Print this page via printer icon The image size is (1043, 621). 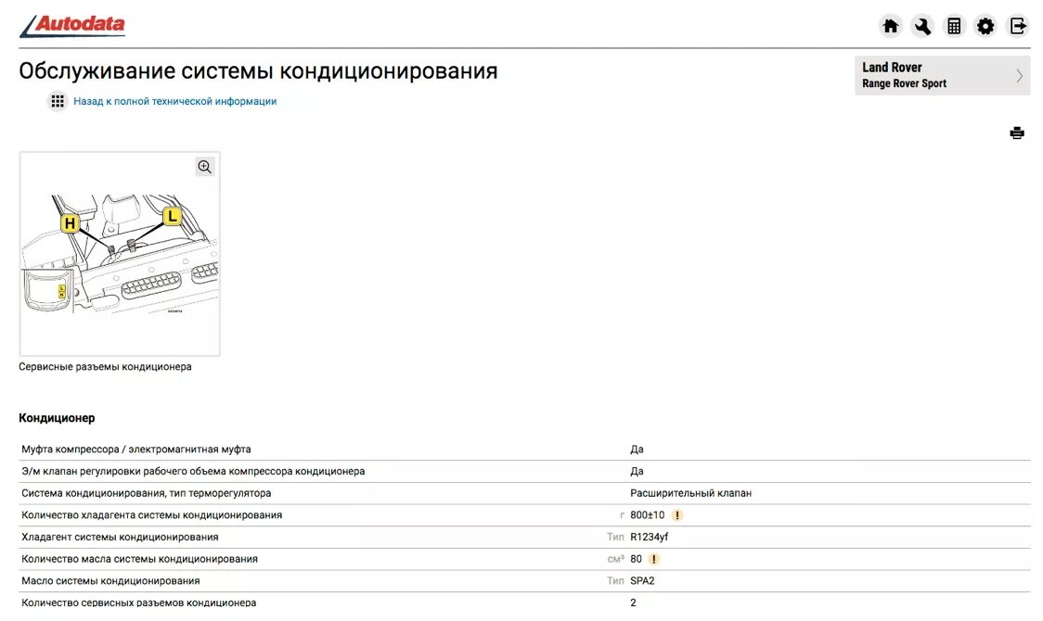pos(1017,133)
